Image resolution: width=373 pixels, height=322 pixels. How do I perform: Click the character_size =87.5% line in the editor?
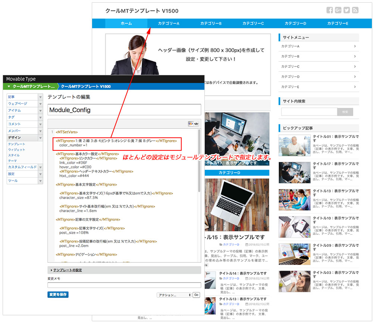79,198
